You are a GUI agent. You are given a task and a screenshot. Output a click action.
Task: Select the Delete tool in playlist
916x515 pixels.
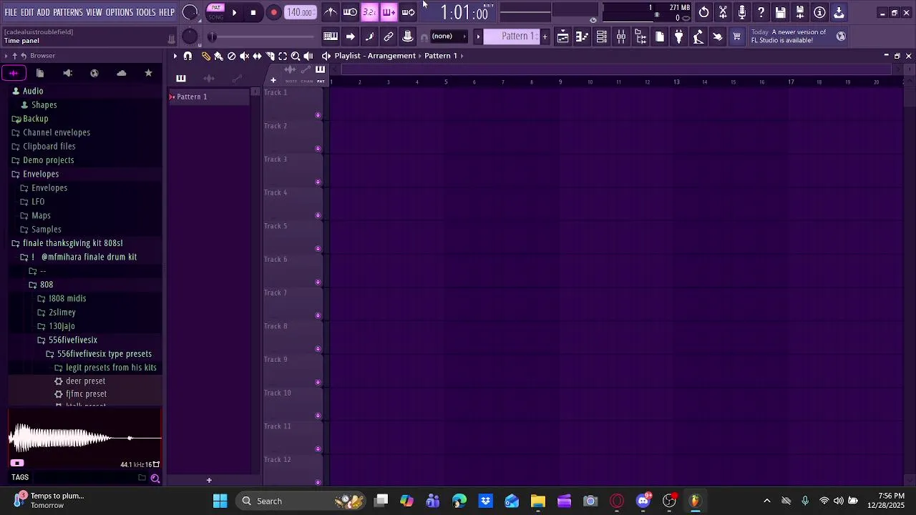[x=232, y=56]
